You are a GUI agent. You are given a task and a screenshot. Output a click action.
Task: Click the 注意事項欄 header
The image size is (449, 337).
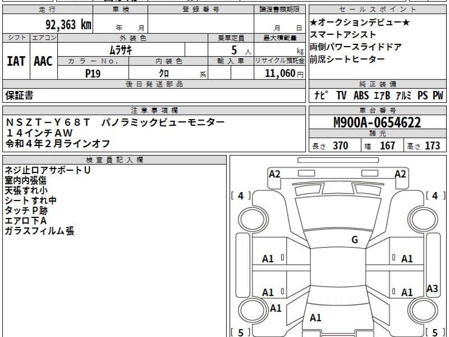point(154,110)
